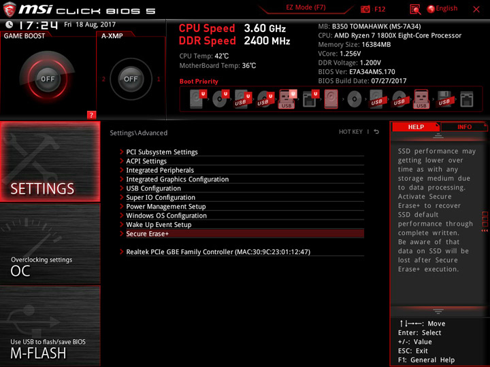Click the MSI dragon shield logo

click(10, 10)
